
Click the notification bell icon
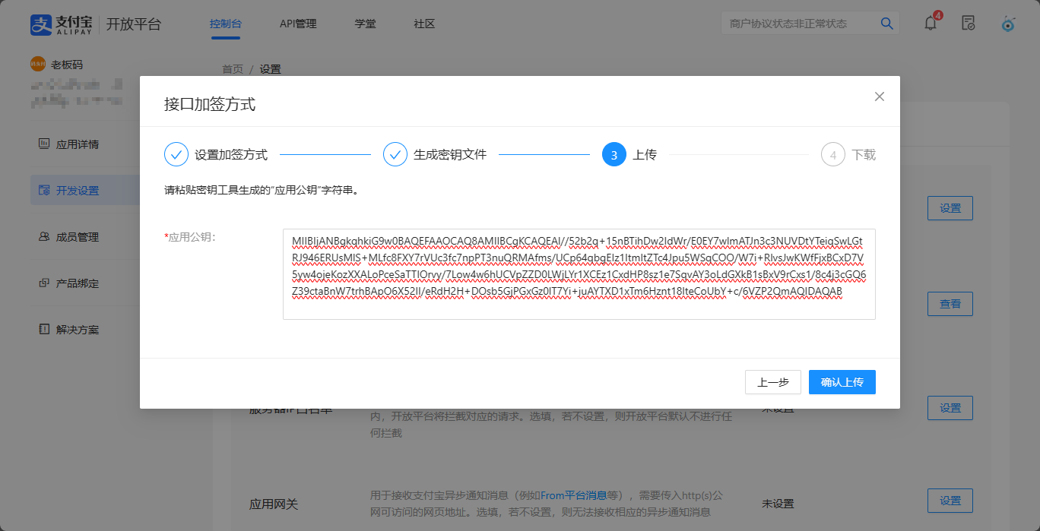[x=931, y=23]
